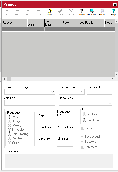The height and width of the screenshot is (172, 118).
Task: Toggle the Exempt checkbox
Action: pyautogui.click(x=82, y=128)
